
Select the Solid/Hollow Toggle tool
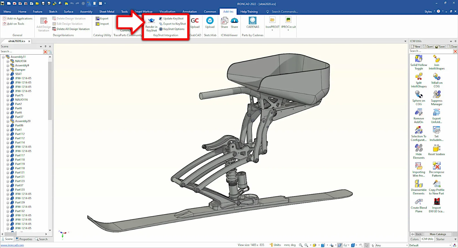[x=418, y=59]
